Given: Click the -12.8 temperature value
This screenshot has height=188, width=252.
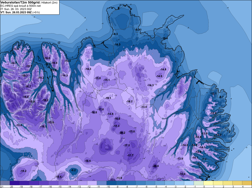Looking at the screenshot, I should pyautogui.click(x=53, y=70).
